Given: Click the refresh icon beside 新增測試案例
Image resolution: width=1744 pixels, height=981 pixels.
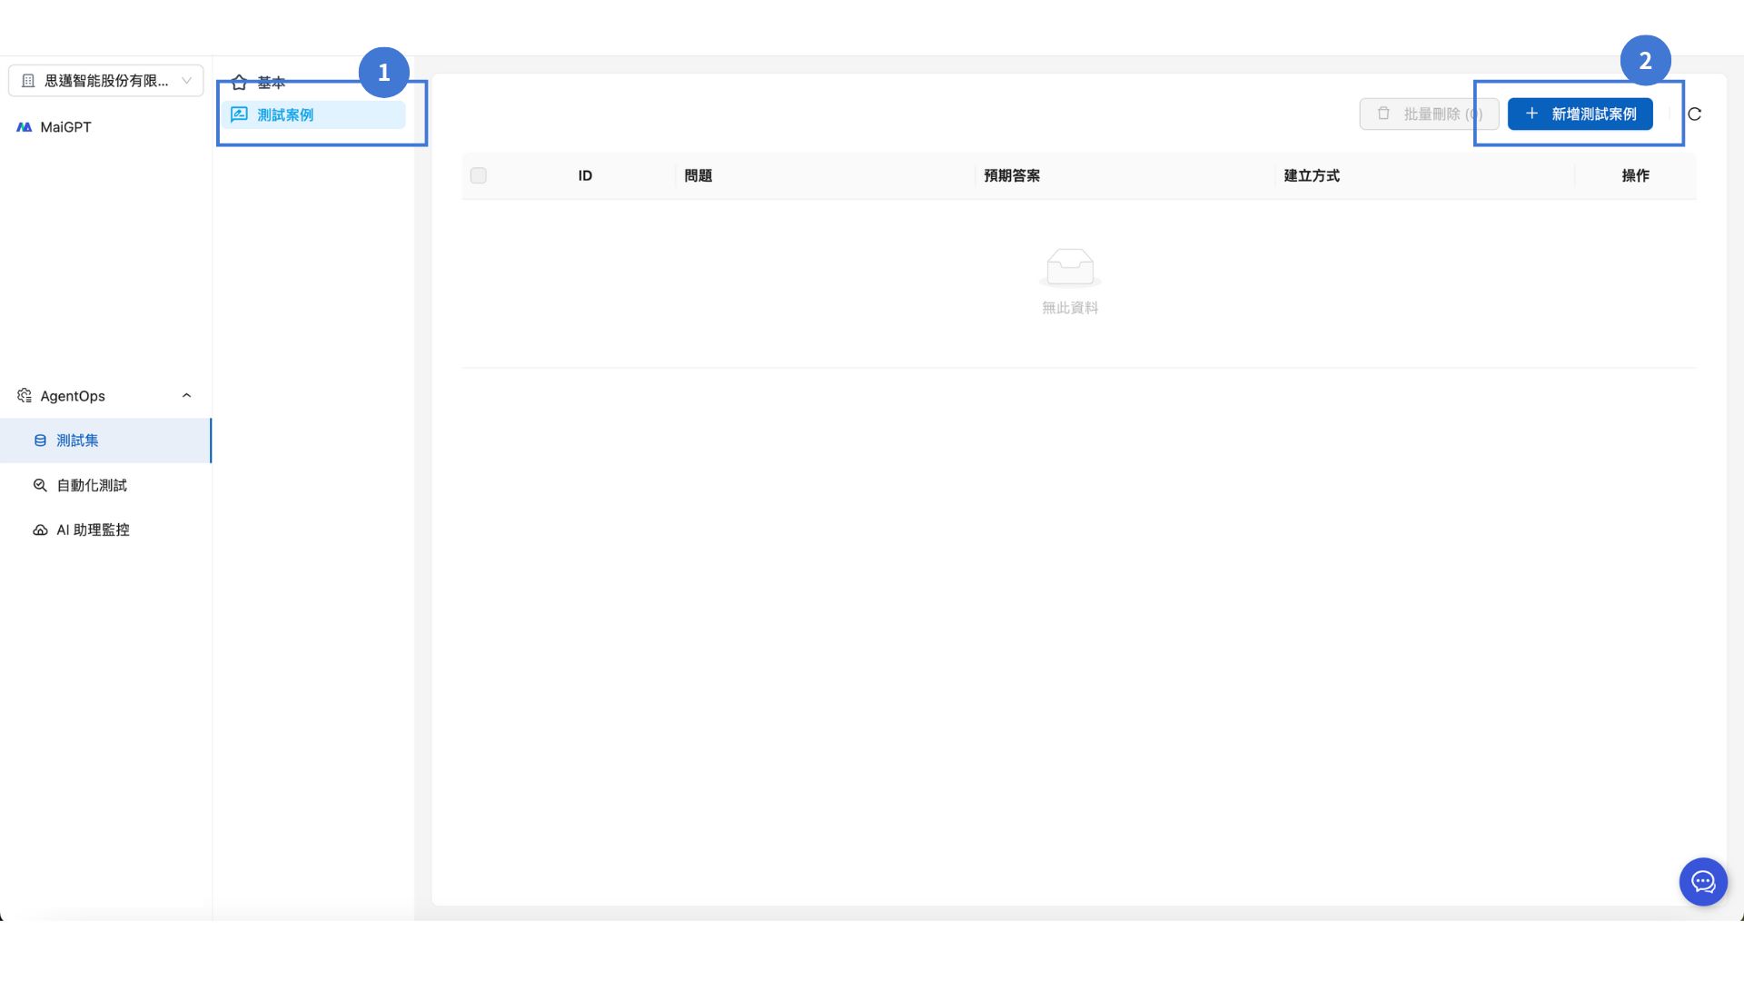Looking at the screenshot, I should (x=1694, y=114).
